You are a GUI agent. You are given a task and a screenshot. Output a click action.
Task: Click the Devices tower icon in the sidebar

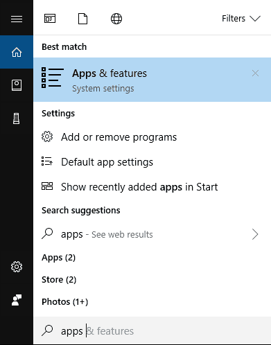pyautogui.click(x=17, y=118)
